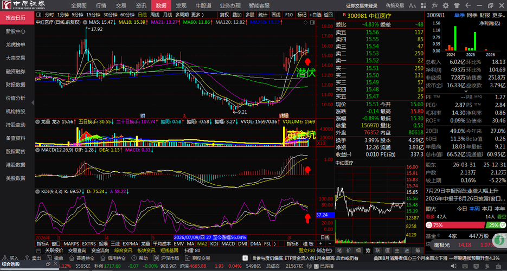Click the font size AA icon
The height and width of the screenshot is (271, 507).
pos(412,5)
